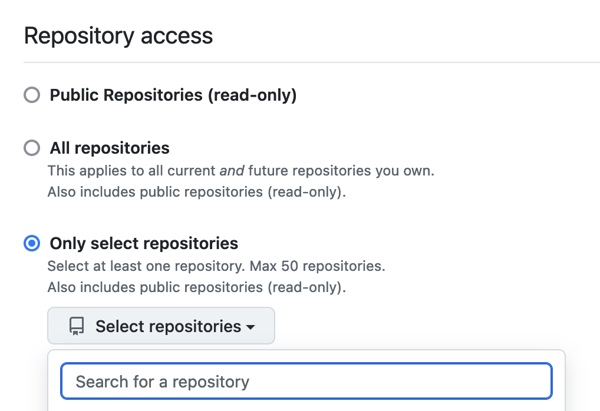This screenshot has height=411, width=600.
Task: Focus the Search for a repository field
Action: pos(306,382)
